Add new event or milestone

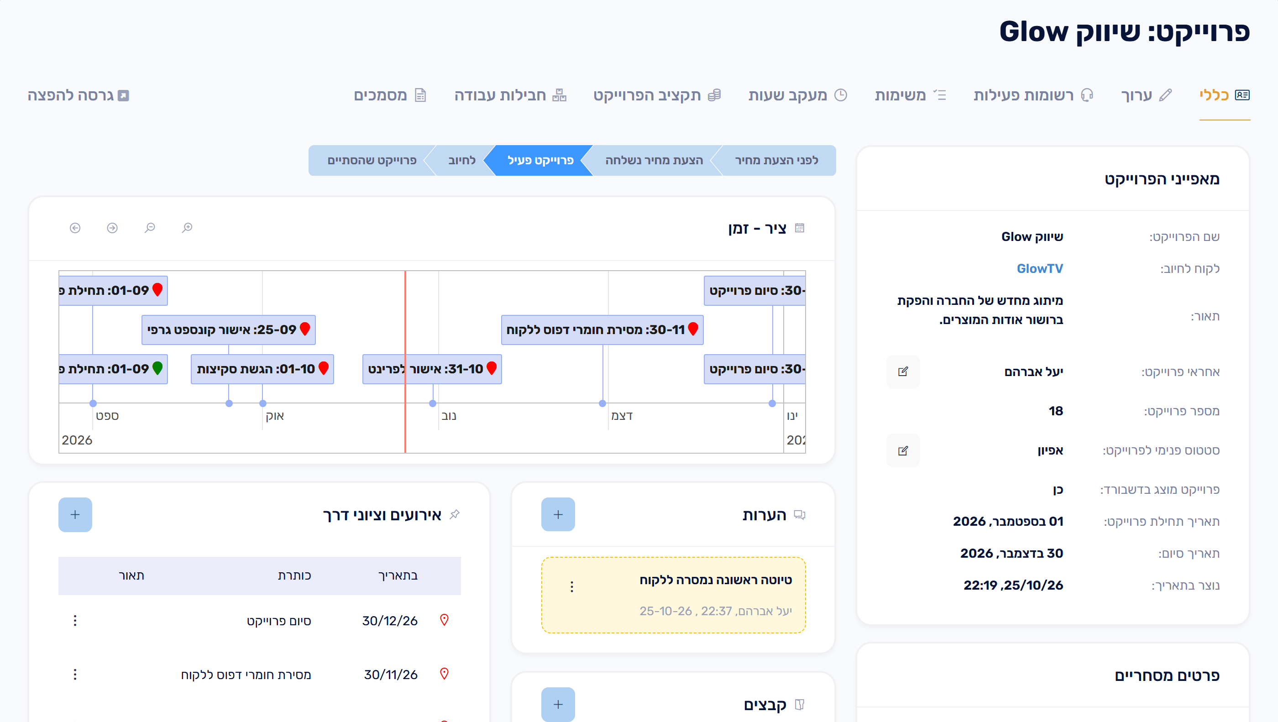pyautogui.click(x=75, y=515)
